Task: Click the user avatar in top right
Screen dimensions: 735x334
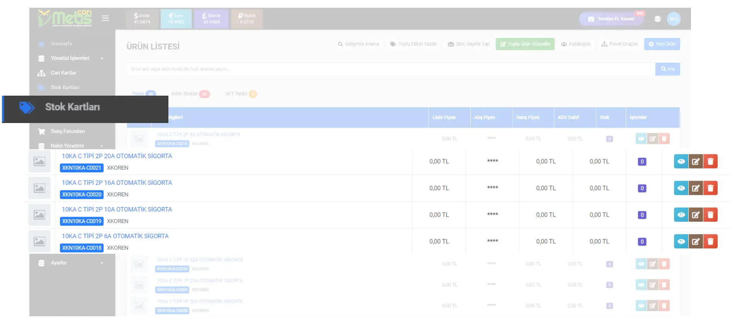Action: pyautogui.click(x=674, y=19)
